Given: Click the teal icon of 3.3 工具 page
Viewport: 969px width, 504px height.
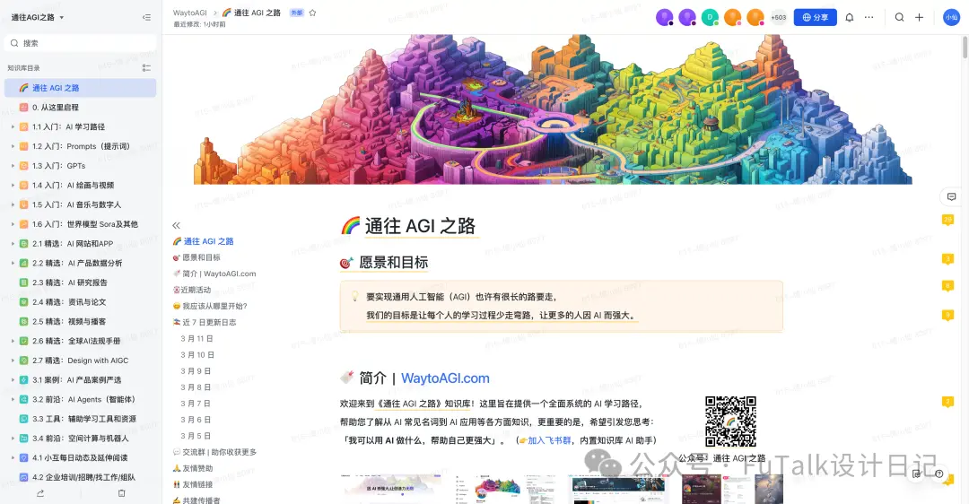Looking at the screenshot, I should (x=23, y=419).
